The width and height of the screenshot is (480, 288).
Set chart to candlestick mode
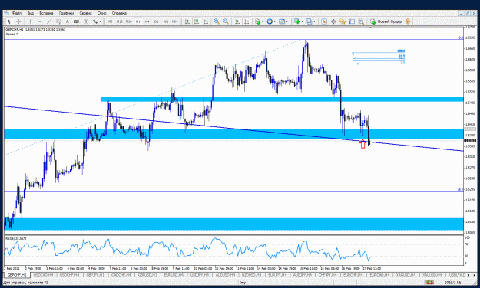coord(197,21)
